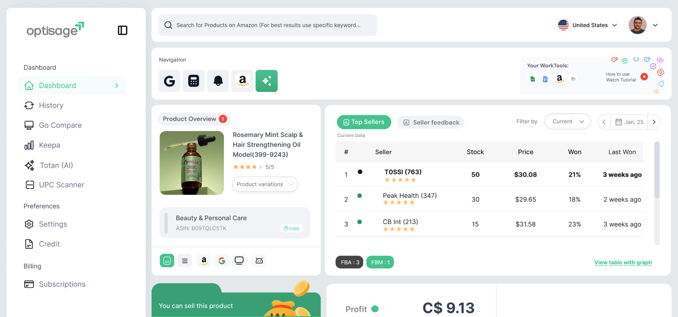Click the Product Overview label badge
The width and height of the screenshot is (678, 317).
pyautogui.click(x=194, y=119)
